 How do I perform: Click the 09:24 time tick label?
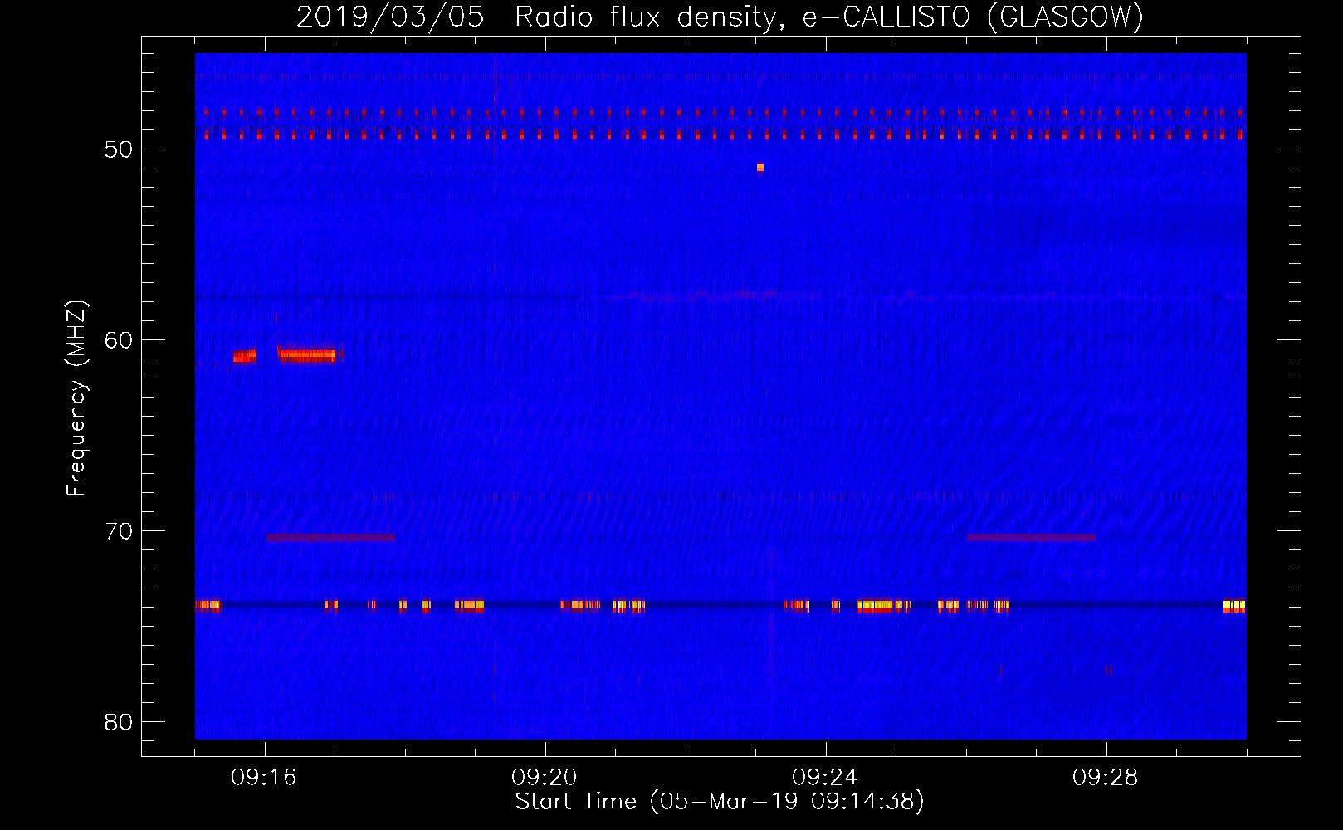(x=825, y=778)
